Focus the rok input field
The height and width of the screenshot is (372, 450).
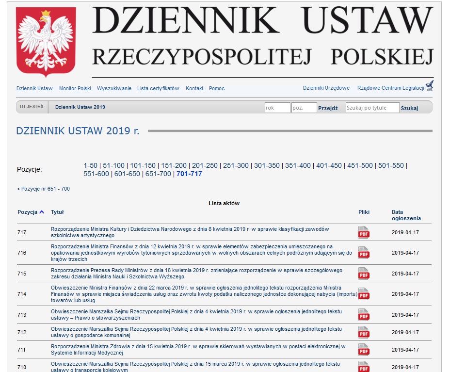click(x=277, y=108)
